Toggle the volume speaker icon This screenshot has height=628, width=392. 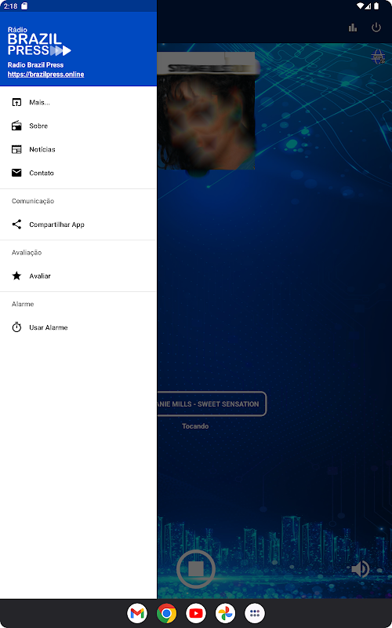tap(360, 568)
